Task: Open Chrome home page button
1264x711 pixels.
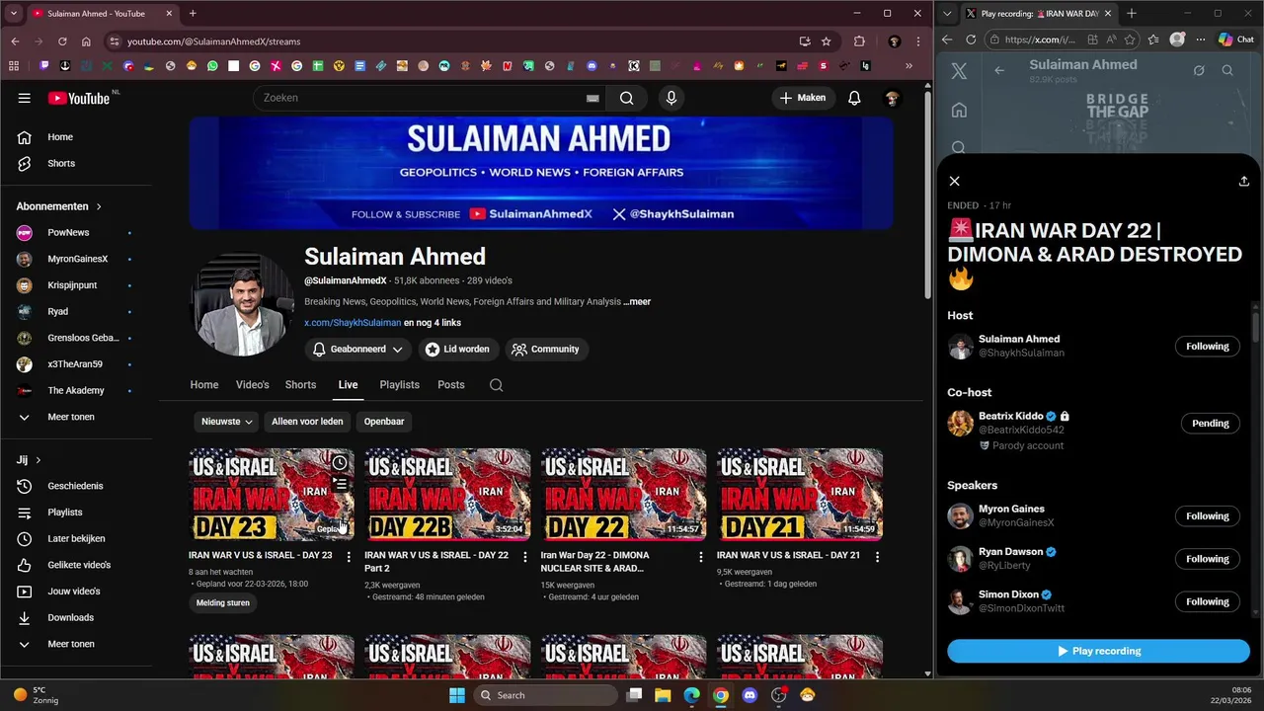Action: pos(86,41)
